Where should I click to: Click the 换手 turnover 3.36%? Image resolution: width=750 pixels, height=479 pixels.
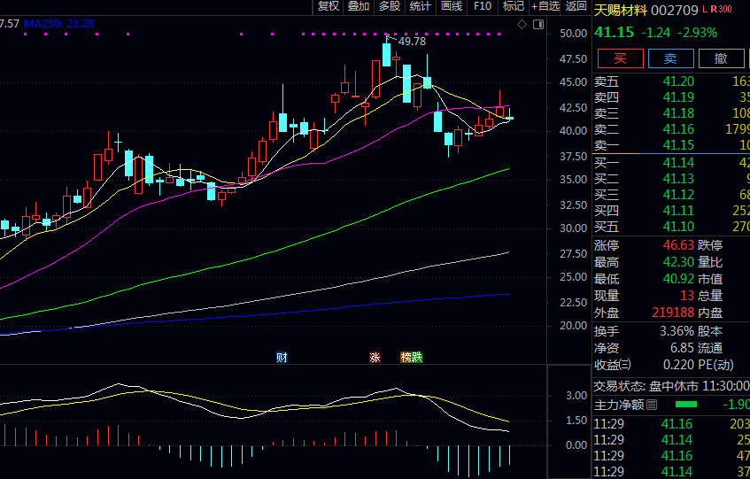(x=677, y=331)
